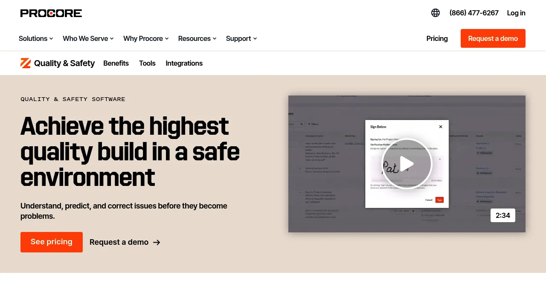Go to the Tools section

click(147, 63)
